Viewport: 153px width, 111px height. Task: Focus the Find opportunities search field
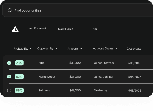[x=78, y=10]
